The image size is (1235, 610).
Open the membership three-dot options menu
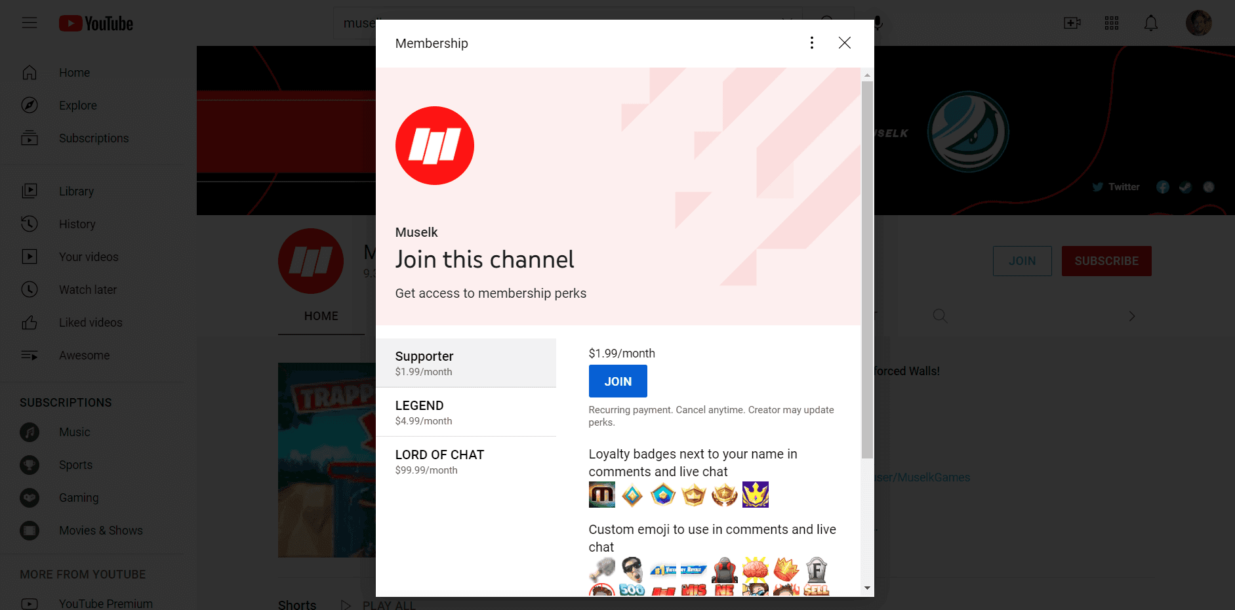tap(811, 43)
